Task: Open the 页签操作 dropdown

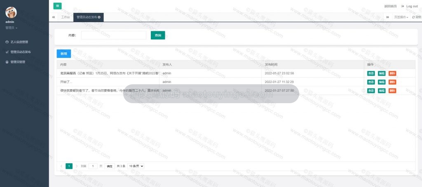Action: tap(401, 17)
